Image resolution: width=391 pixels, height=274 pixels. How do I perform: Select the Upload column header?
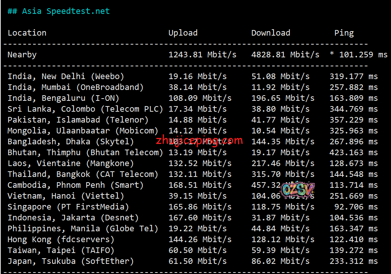(183, 33)
